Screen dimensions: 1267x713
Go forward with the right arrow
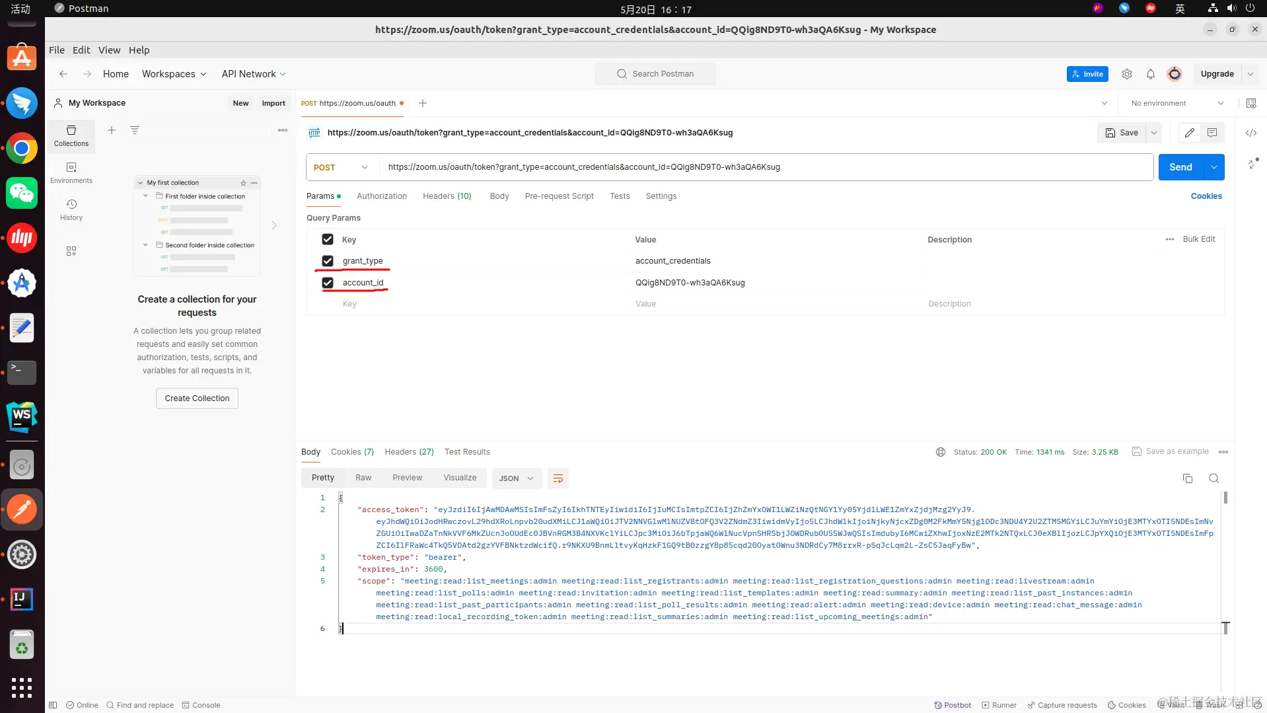pos(87,74)
